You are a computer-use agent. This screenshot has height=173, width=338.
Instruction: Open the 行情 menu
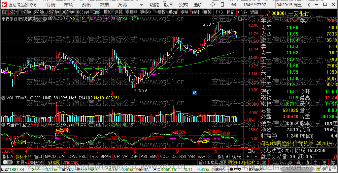coord(51,5)
